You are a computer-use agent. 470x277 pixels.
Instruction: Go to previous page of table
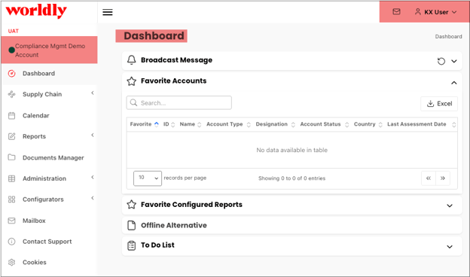pyautogui.click(x=429, y=178)
